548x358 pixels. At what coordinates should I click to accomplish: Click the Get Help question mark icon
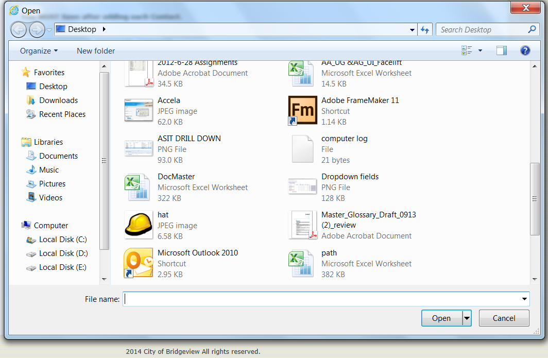(525, 50)
